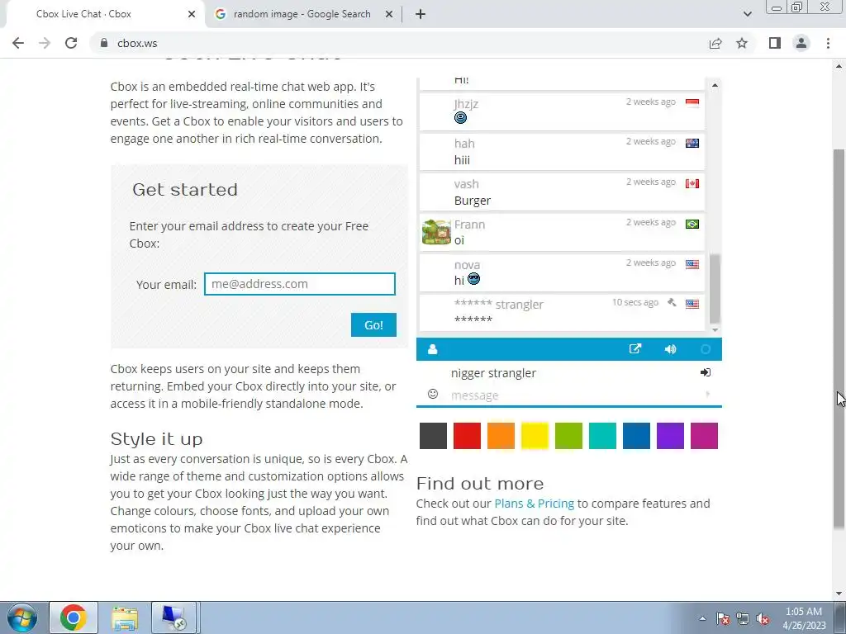
Task: Select the magenta theme swatch
Action: (x=704, y=436)
